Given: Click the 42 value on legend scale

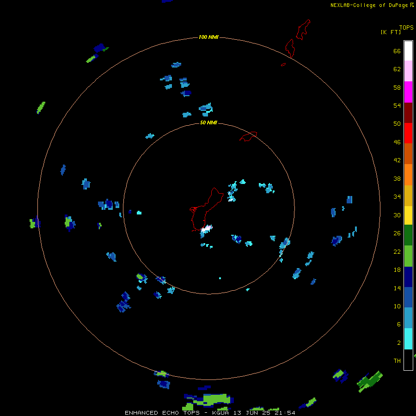Looking at the screenshot, I should pyautogui.click(x=397, y=160).
